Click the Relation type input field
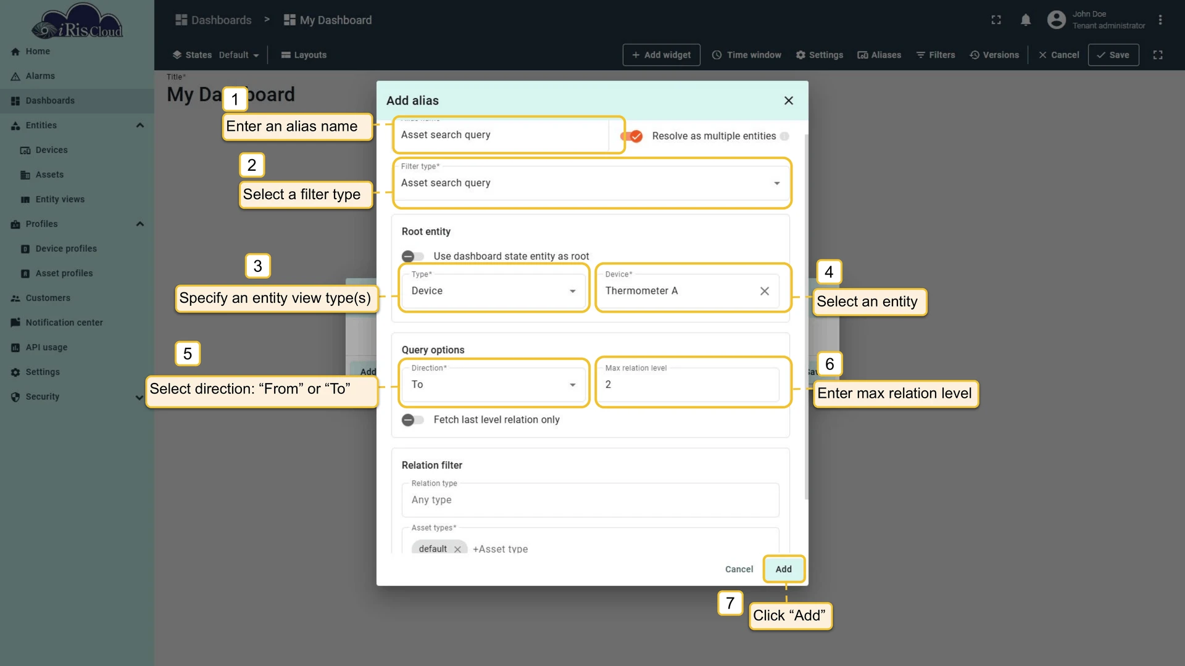Image resolution: width=1185 pixels, height=666 pixels. (590, 499)
